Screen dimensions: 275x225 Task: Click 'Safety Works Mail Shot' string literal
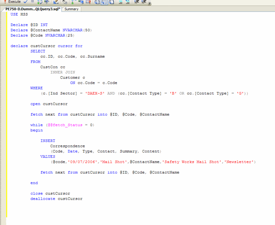(192, 162)
